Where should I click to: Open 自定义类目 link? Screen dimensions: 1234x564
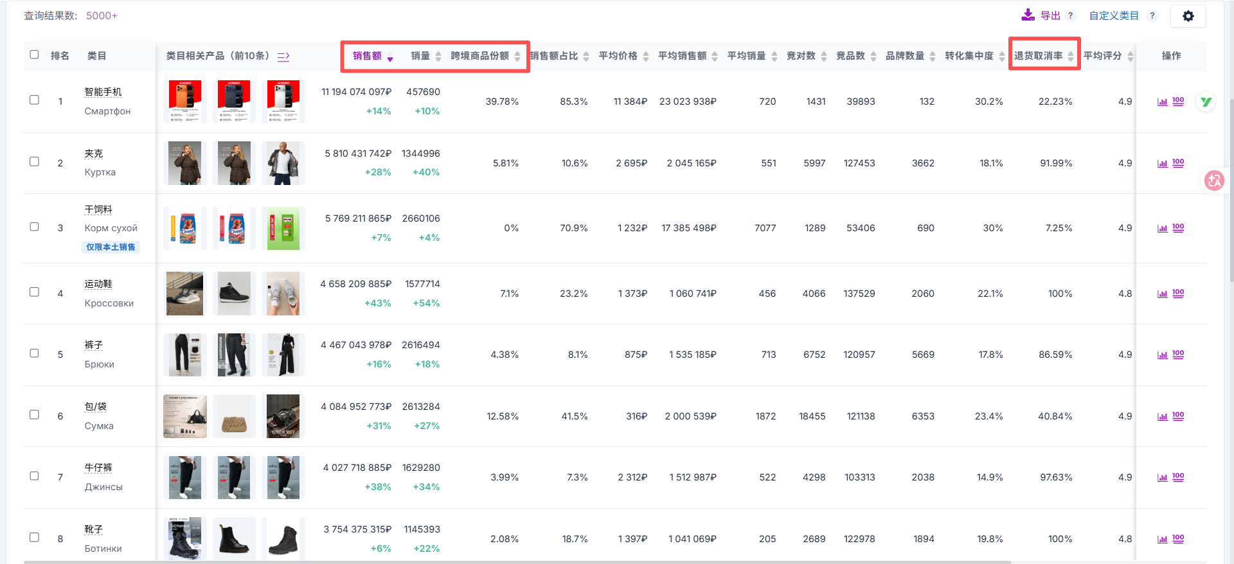pyautogui.click(x=1113, y=16)
